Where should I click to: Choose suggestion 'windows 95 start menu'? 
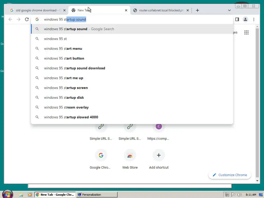132,48
